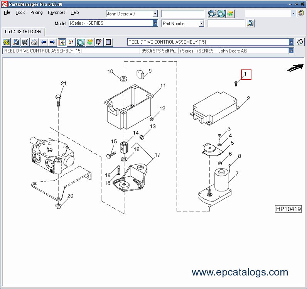Click the REEL DRIVE CONTROL ASSEMBLY breadcrumb segment
307x289 pixels.
43,51
